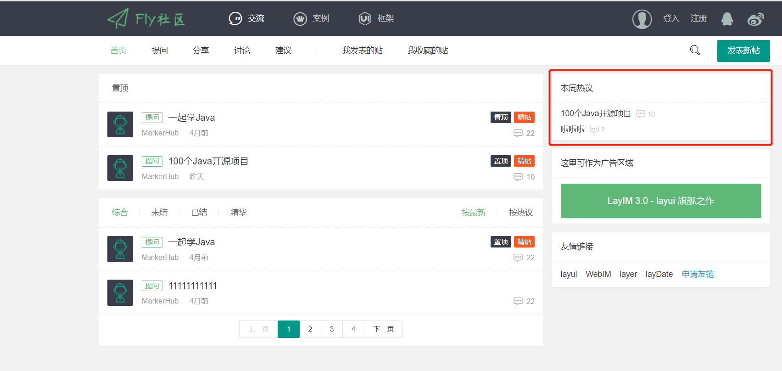Click LayIM 3.0 green ad banner
This screenshot has height=371, width=782.
click(661, 201)
